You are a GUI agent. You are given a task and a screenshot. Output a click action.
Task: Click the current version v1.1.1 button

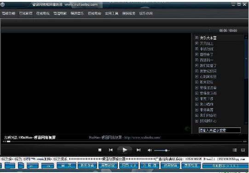point(226,166)
